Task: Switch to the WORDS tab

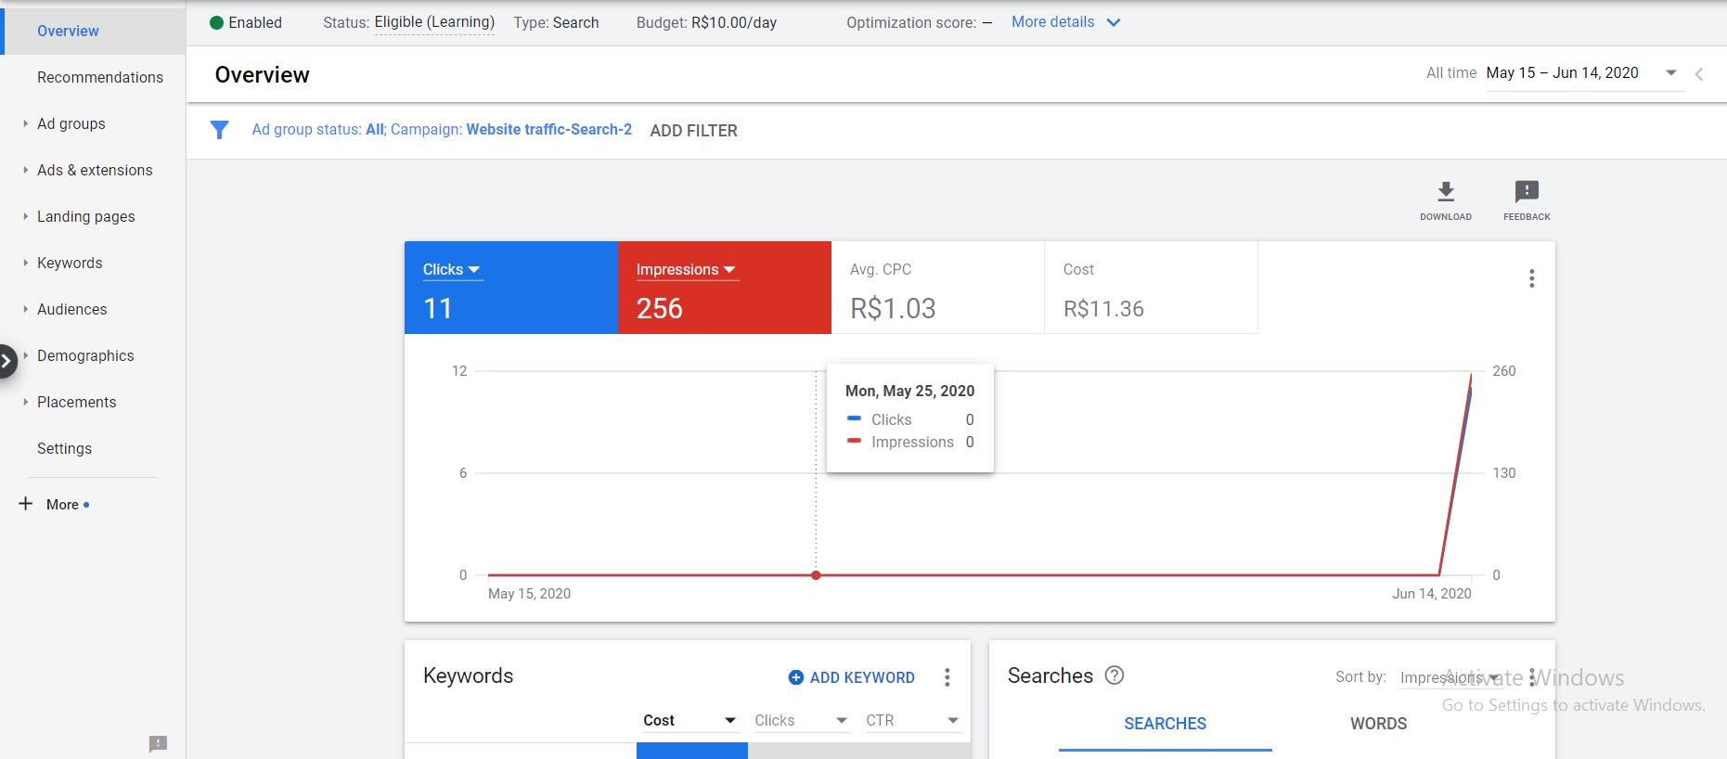Action: pos(1378,724)
